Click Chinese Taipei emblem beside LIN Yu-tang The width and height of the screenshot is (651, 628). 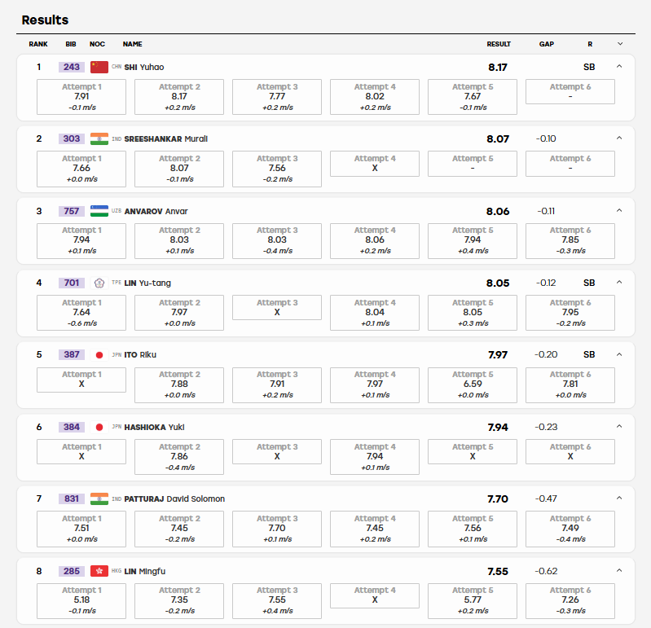tap(99, 283)
